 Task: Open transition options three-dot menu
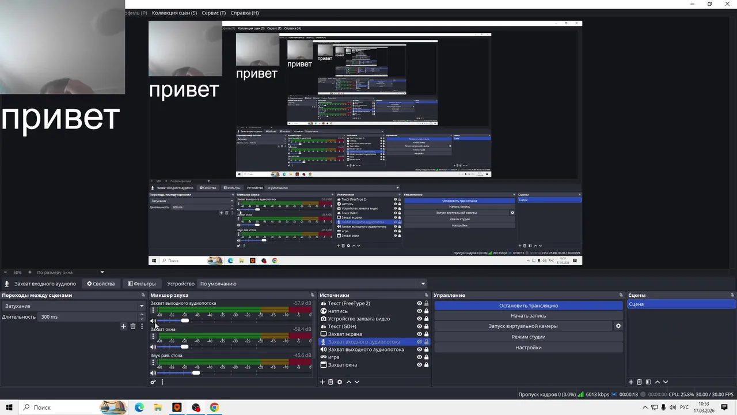click(142, 326)
